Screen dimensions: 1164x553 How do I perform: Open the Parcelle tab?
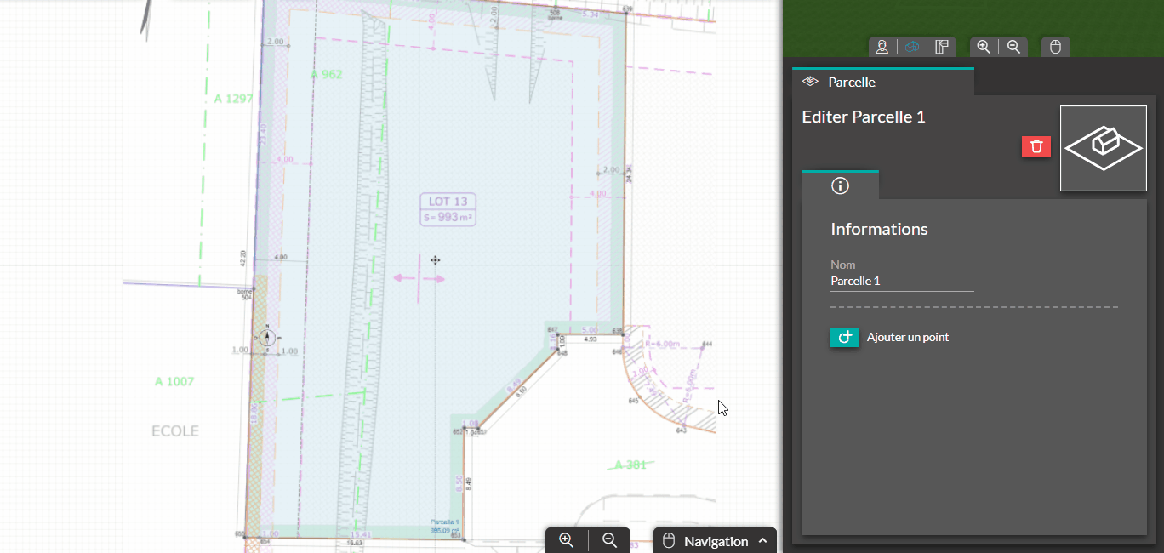pos(851,83)
